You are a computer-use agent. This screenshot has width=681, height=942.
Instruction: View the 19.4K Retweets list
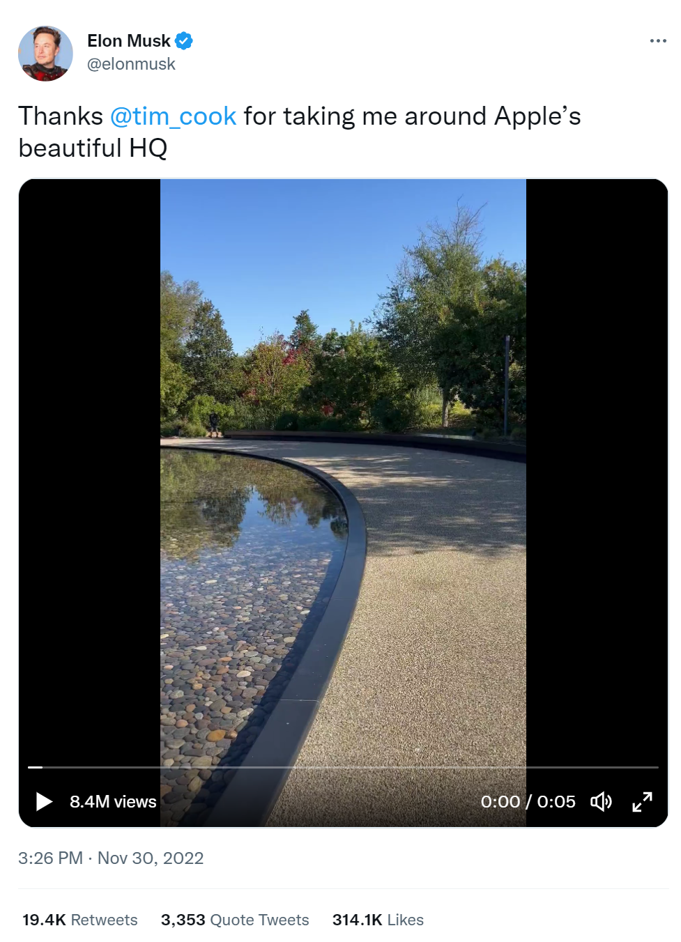click(x=80, y=920)
